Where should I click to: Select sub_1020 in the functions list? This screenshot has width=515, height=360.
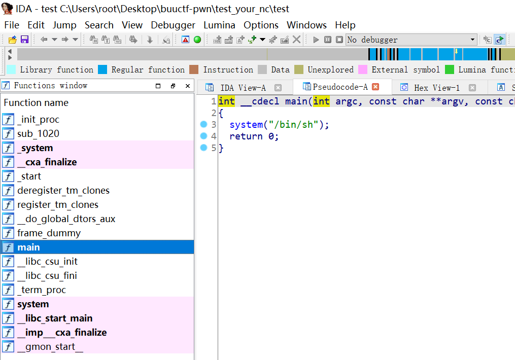pyautogui.click(x=97, y=133)
